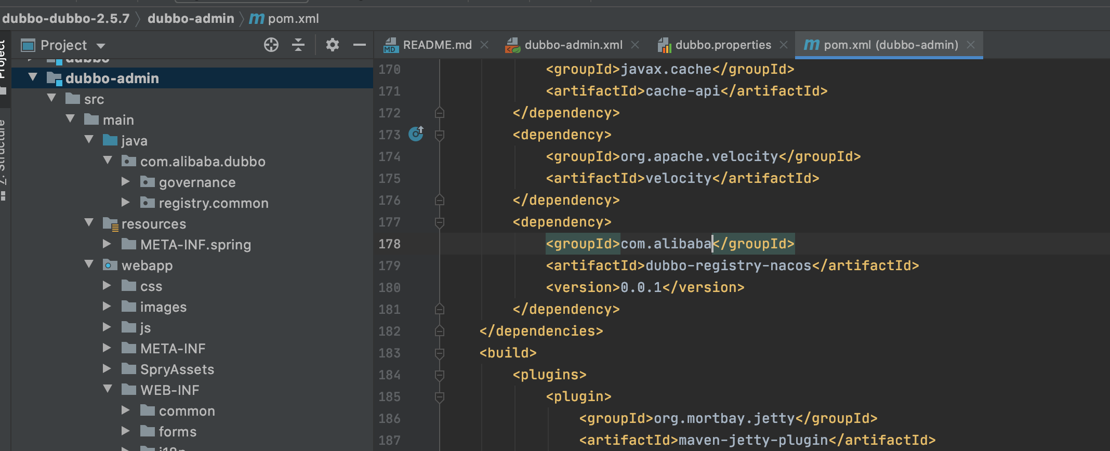Viewport: 1110px width, 451px height.
Task: Click org.apache.velocity groupId text
Action: (699, 156)
